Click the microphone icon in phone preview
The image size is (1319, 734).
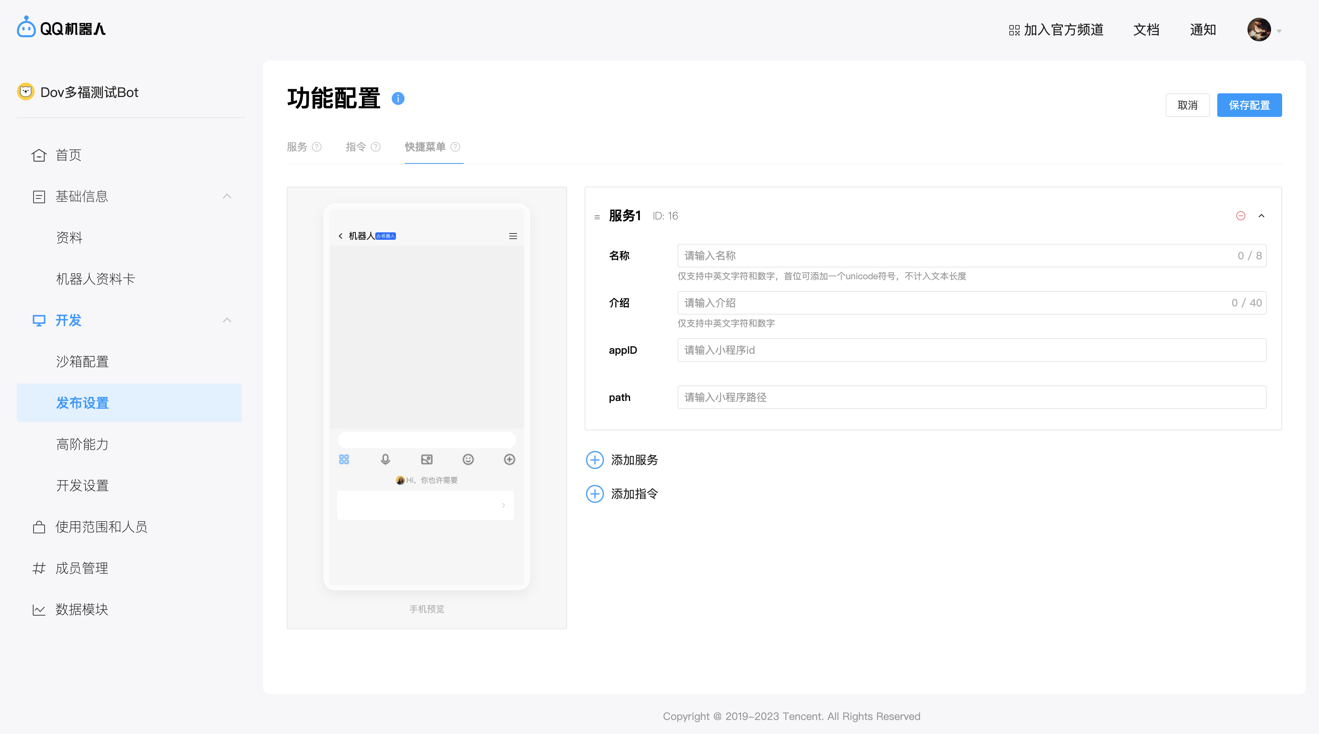click(386, 460)
